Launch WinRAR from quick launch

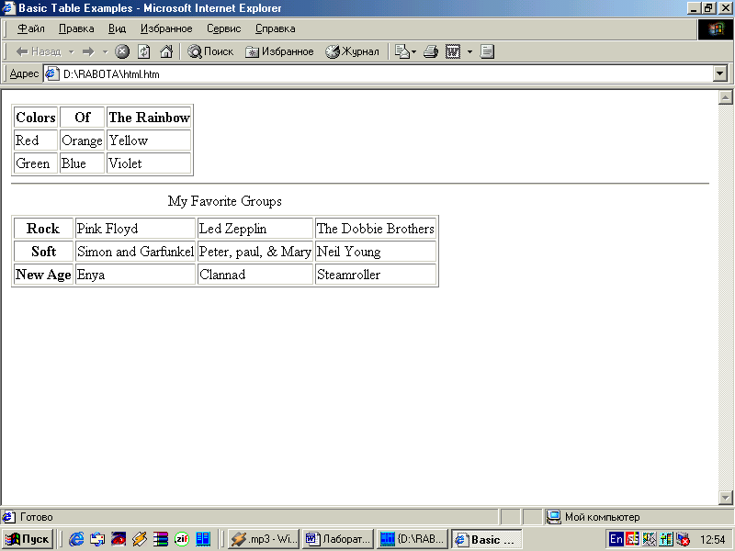click(x=160, y=539)
